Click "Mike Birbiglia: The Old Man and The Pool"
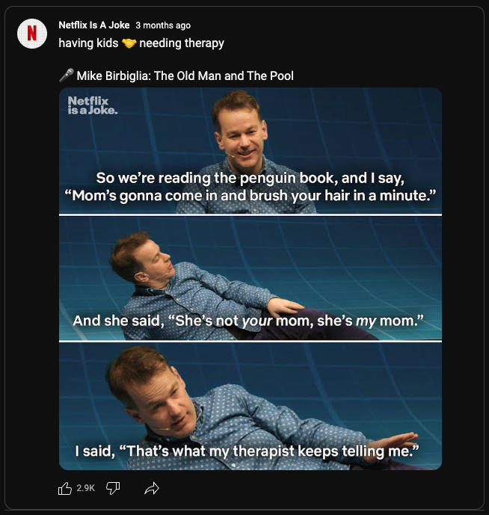The width and height of the screenshot is (489, 515). pos(185,76)
